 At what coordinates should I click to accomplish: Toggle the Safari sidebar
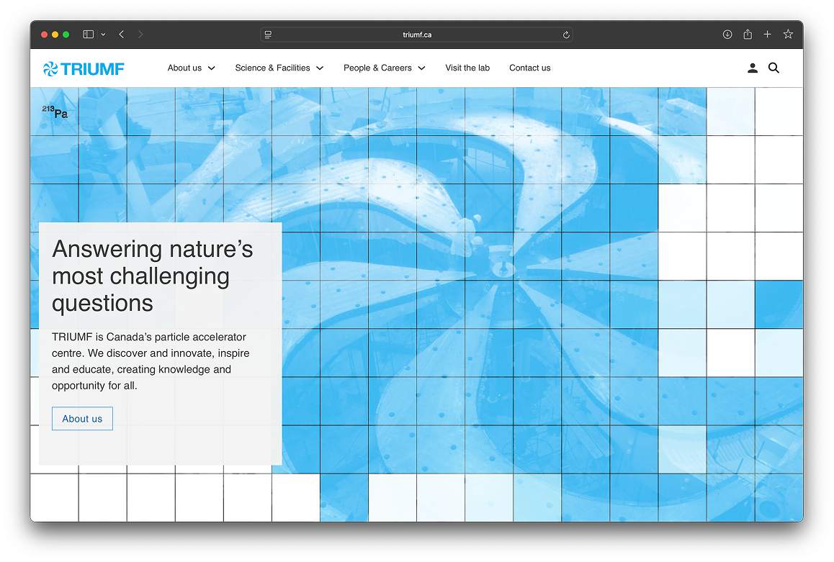click(88, 35)
